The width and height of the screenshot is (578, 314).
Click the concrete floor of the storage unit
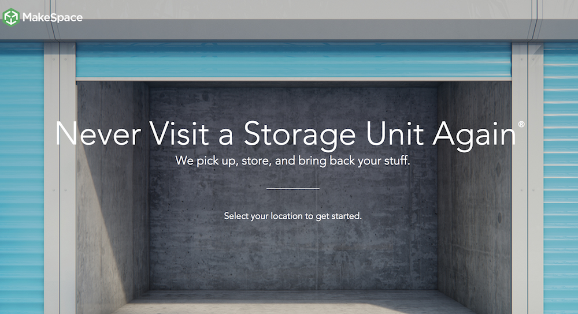click(294, 302)
